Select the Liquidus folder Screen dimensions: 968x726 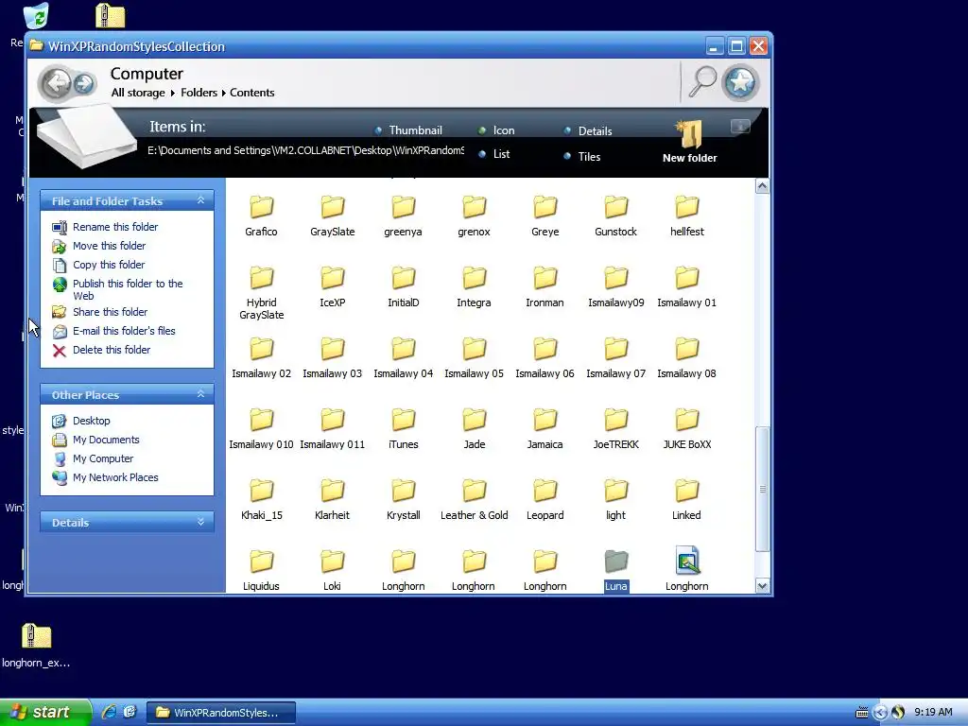pos(261,571)
